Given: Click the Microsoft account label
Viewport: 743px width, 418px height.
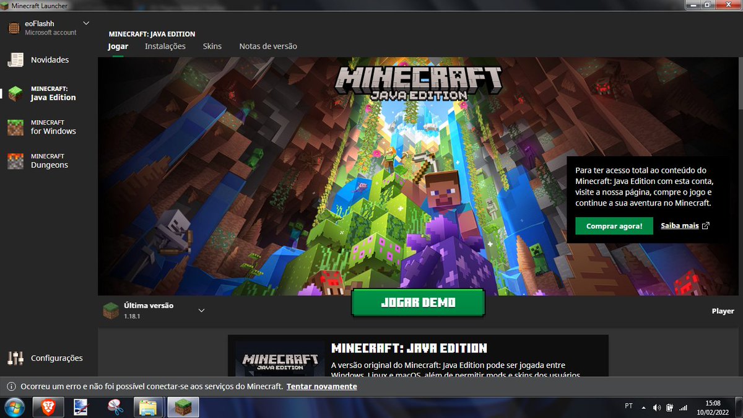Looking at the screenshot, I should click(x=51, y=33).
